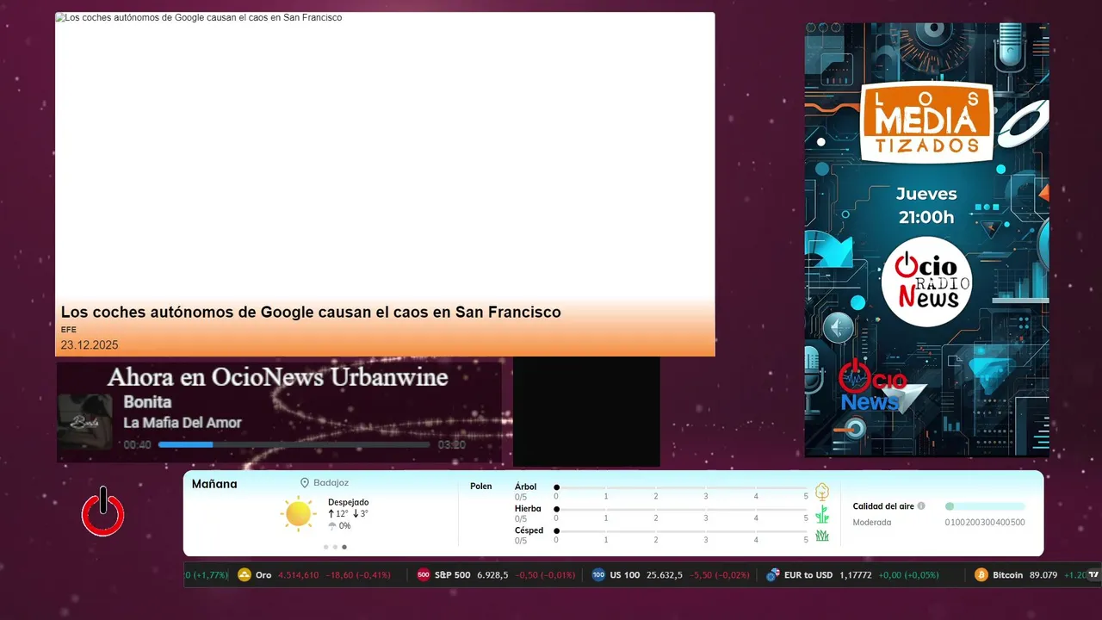This screenshot has width=1102, height=620.
Task: Open the Los Mediatizados banner
Action: [926, 239]
